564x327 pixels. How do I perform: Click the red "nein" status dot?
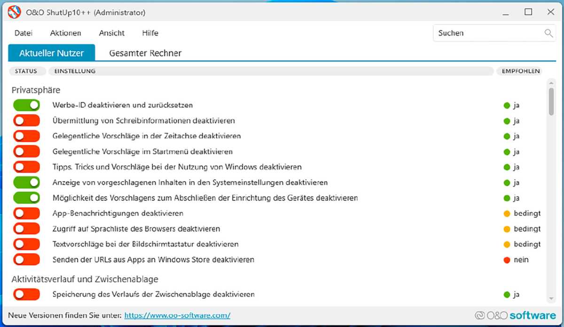tap(507, 259)
